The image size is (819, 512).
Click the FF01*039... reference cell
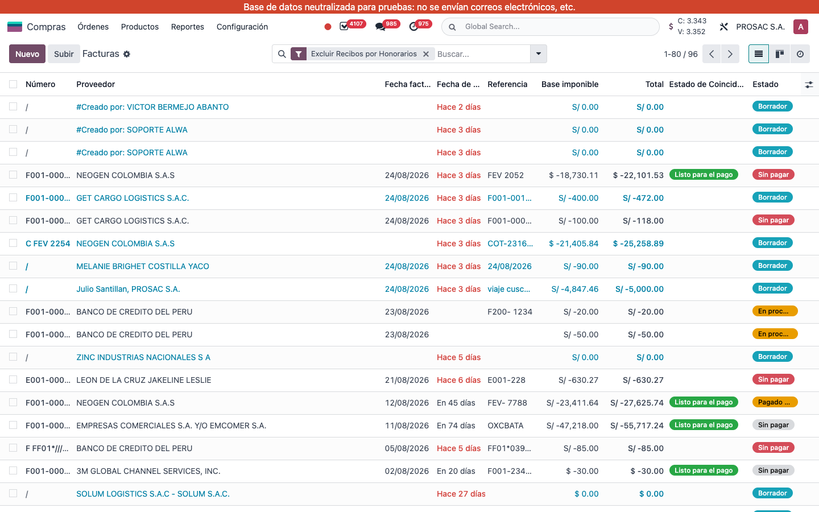pos(510,448)
